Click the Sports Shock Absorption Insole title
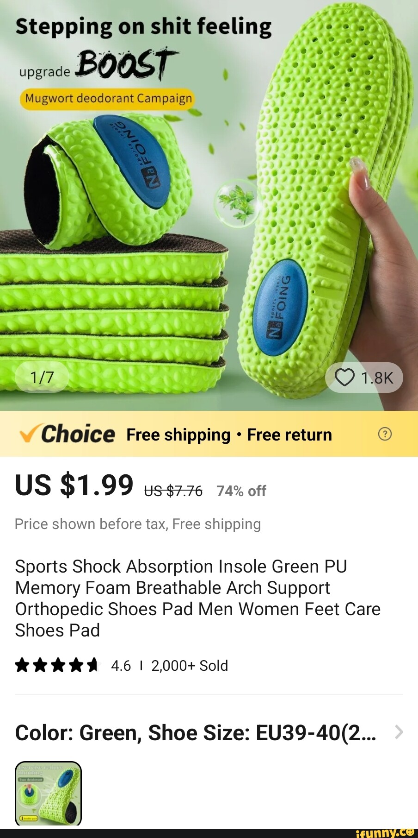Viewport: 418px width, 838px height. coord(198,598)
